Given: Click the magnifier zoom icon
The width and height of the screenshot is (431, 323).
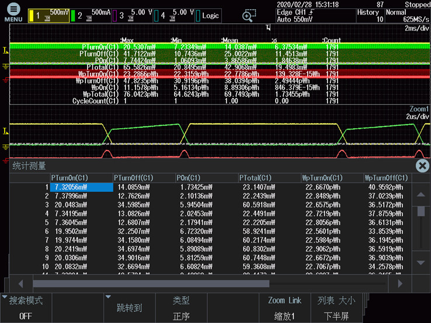Looking at the screenshot, I should (249, 16).
